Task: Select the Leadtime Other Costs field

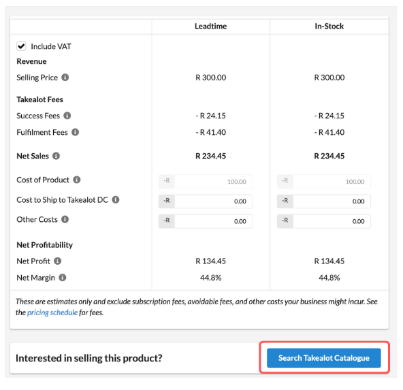Action: [x=206, y=221]
